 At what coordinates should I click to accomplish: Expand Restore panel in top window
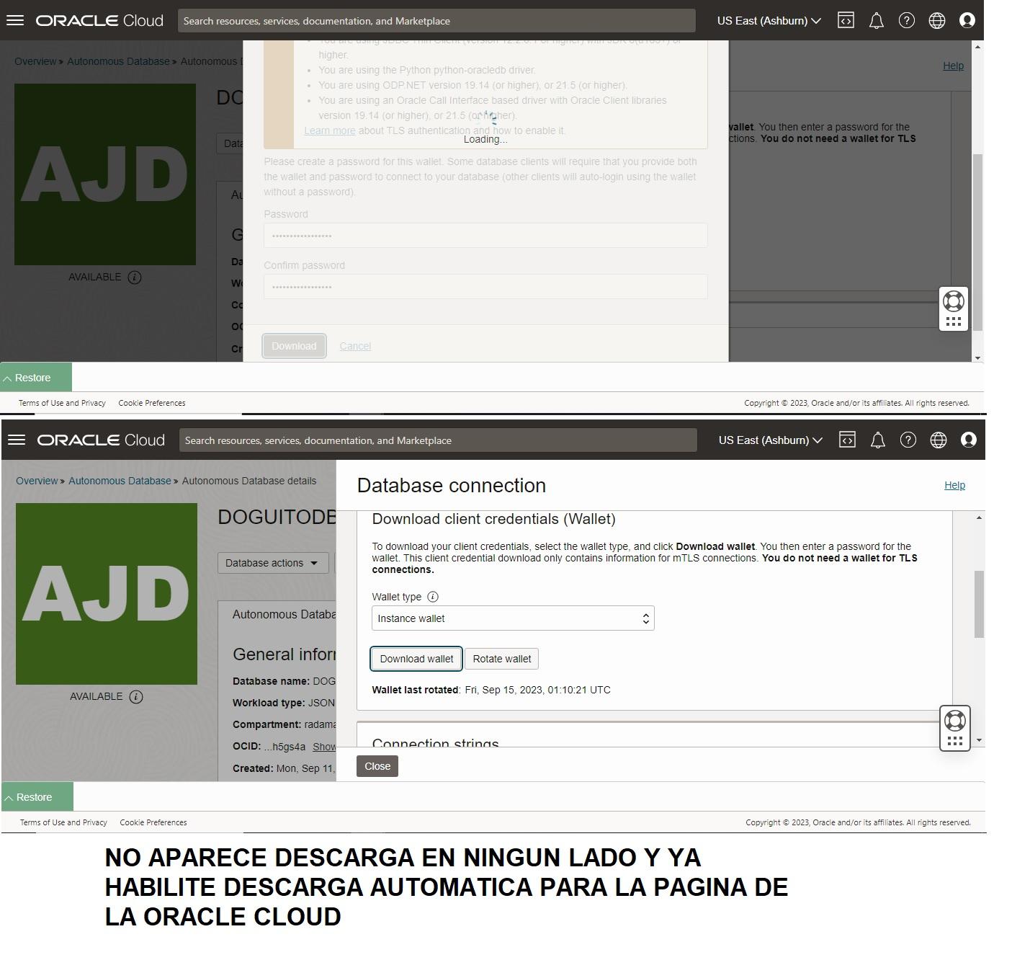pyautogui.click(x=36, y=378)
